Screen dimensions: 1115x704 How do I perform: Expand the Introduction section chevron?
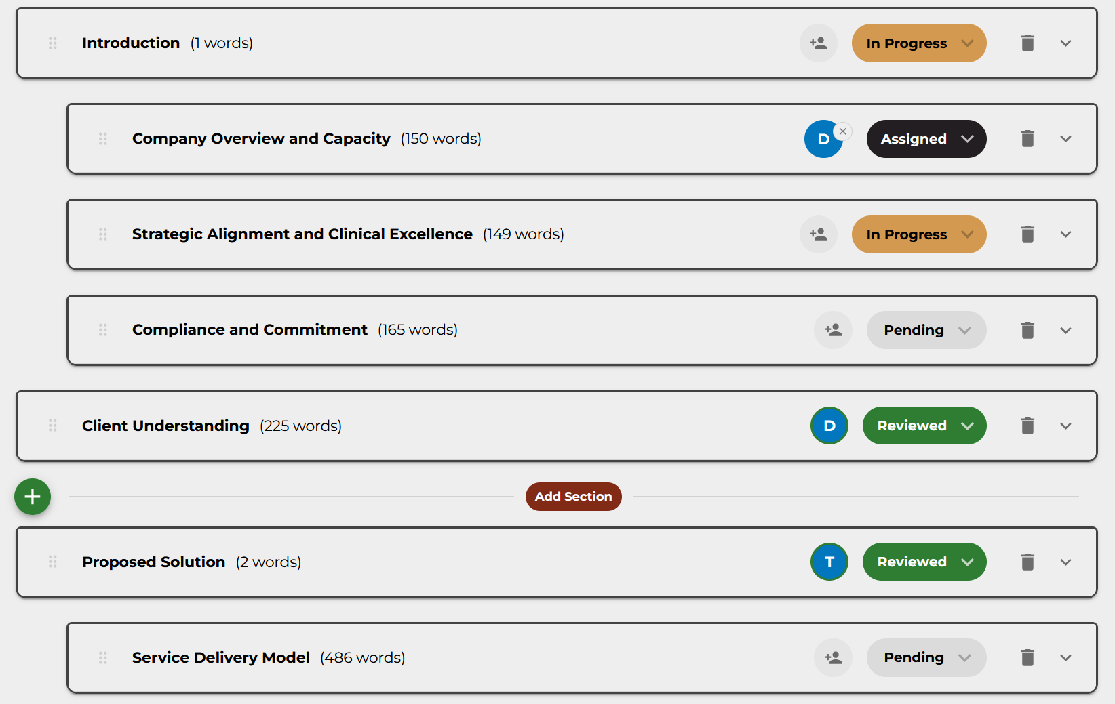click(x=1065, y=43)
